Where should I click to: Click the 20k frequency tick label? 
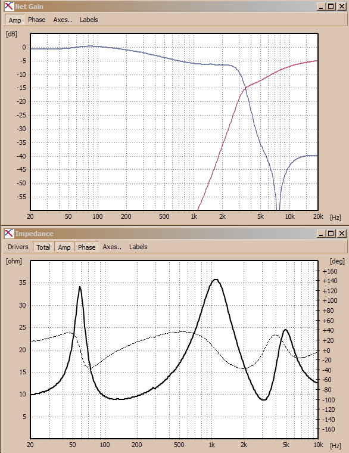[318, 216]
